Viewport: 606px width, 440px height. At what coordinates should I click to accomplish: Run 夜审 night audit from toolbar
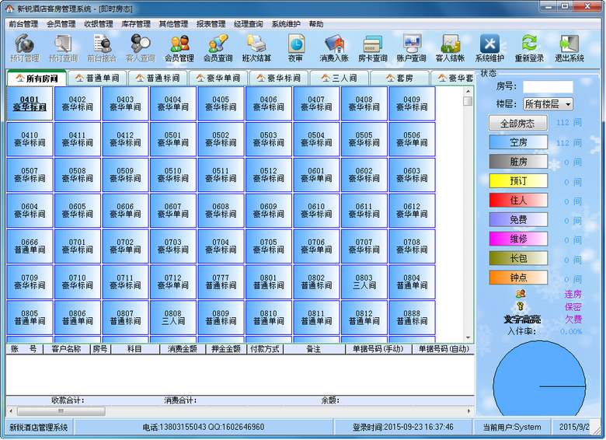pos(295,48)
